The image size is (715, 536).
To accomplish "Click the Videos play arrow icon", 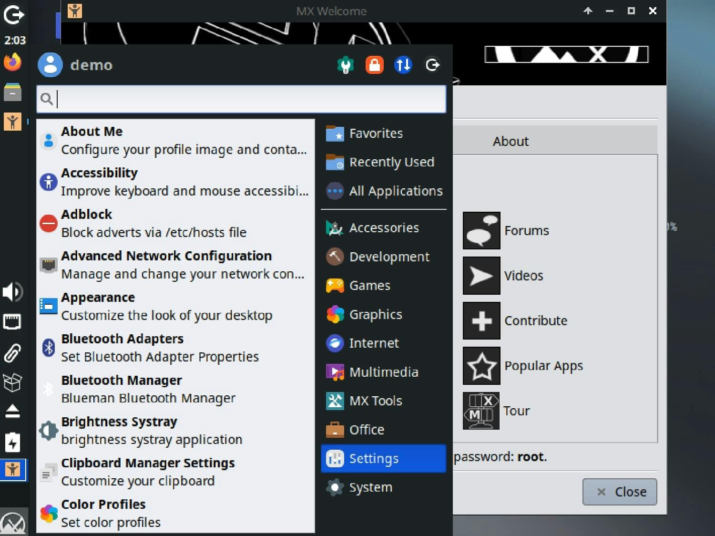I will click(x=481, y=276).
